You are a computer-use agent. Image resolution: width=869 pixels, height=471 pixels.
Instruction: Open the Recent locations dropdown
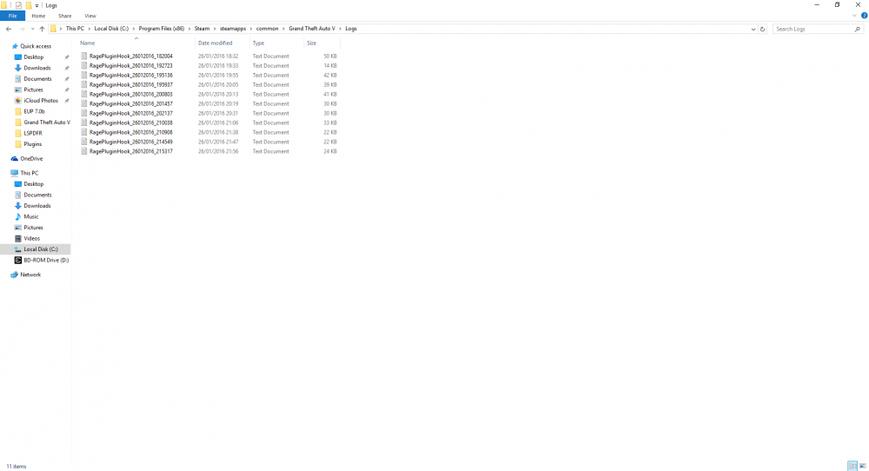(x=32, y=29)
